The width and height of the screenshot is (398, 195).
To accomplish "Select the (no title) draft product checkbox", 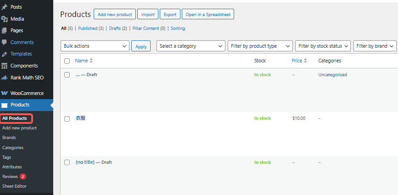I will point(67,162).
